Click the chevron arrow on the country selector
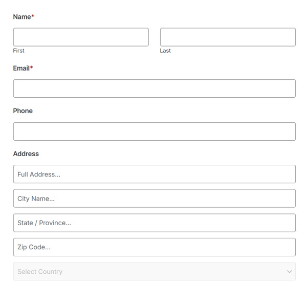The height and width of the screenshot is (307, 307). point(289,272)
